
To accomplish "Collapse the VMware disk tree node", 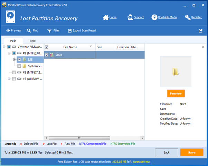I will (4, 47).
